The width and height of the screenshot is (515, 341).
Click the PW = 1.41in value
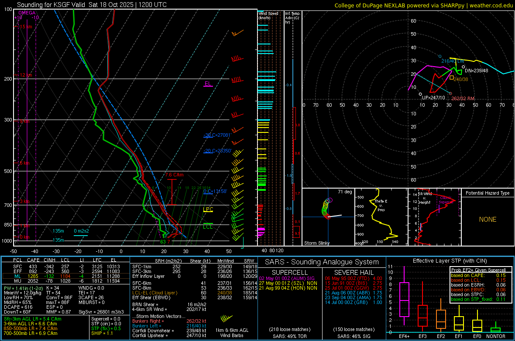(x=23, y=288)
